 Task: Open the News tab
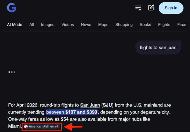pos(86,25)
